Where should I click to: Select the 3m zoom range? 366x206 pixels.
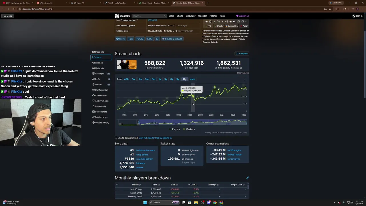(147, 79)
